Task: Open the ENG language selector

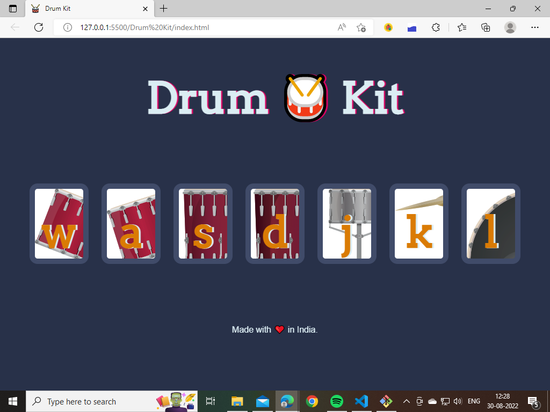Action: coord(473,401)
